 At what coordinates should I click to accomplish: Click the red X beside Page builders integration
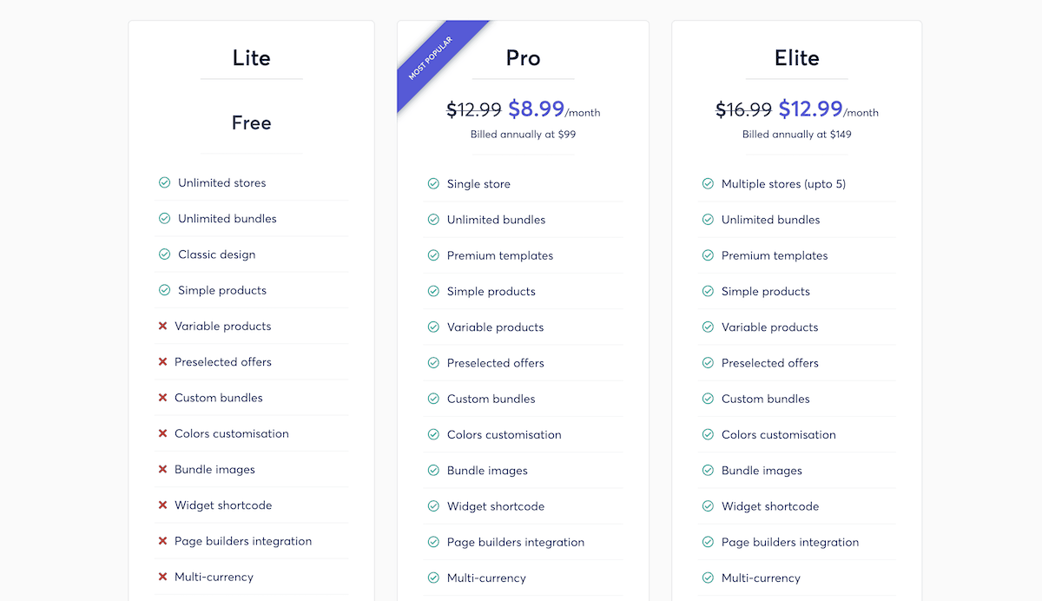(x=162, y=541)
